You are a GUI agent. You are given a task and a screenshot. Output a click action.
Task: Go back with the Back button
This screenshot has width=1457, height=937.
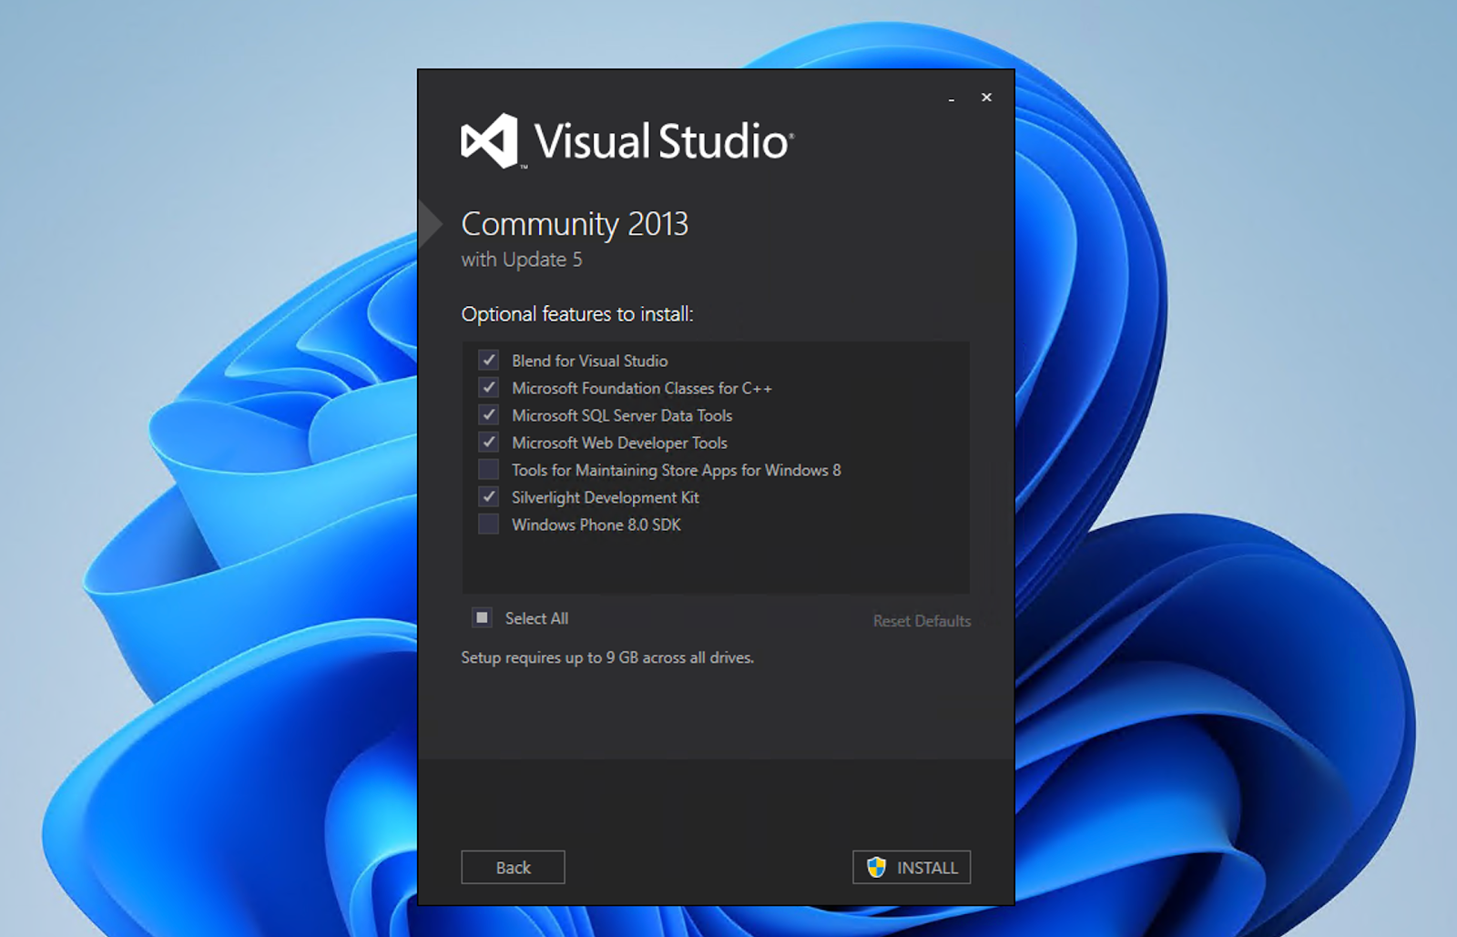[x=513, y=867]
